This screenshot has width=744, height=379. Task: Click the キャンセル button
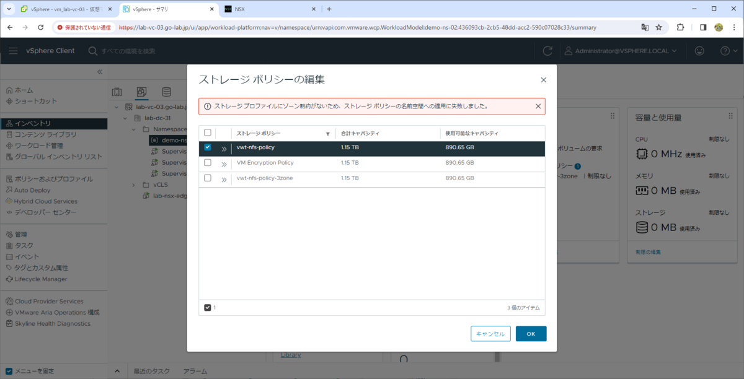pos(490,334)
